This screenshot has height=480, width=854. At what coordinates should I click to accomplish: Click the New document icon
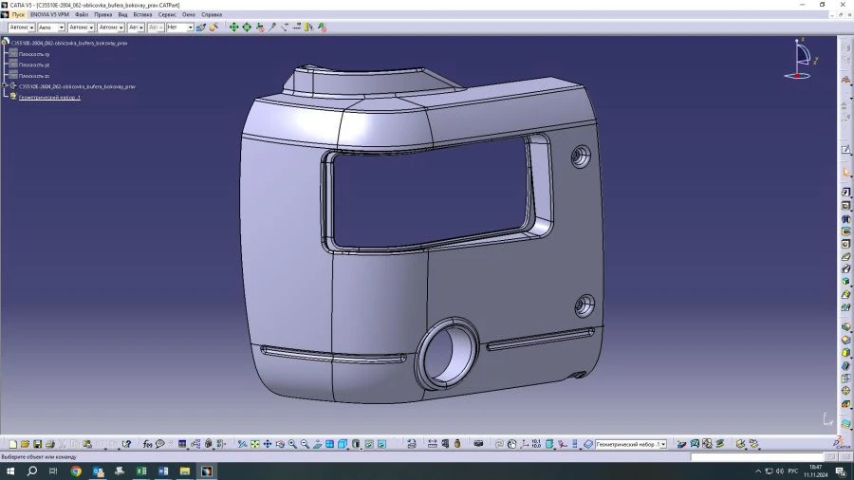(x=12, y=444)
